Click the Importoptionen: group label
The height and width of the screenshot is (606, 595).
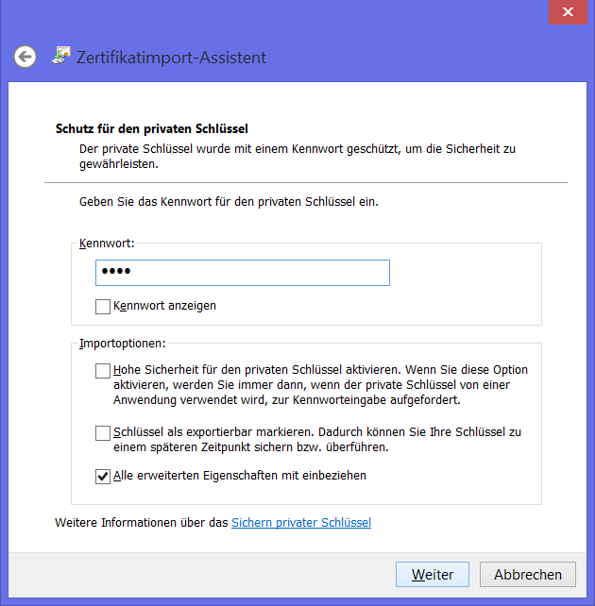(123, 344)
